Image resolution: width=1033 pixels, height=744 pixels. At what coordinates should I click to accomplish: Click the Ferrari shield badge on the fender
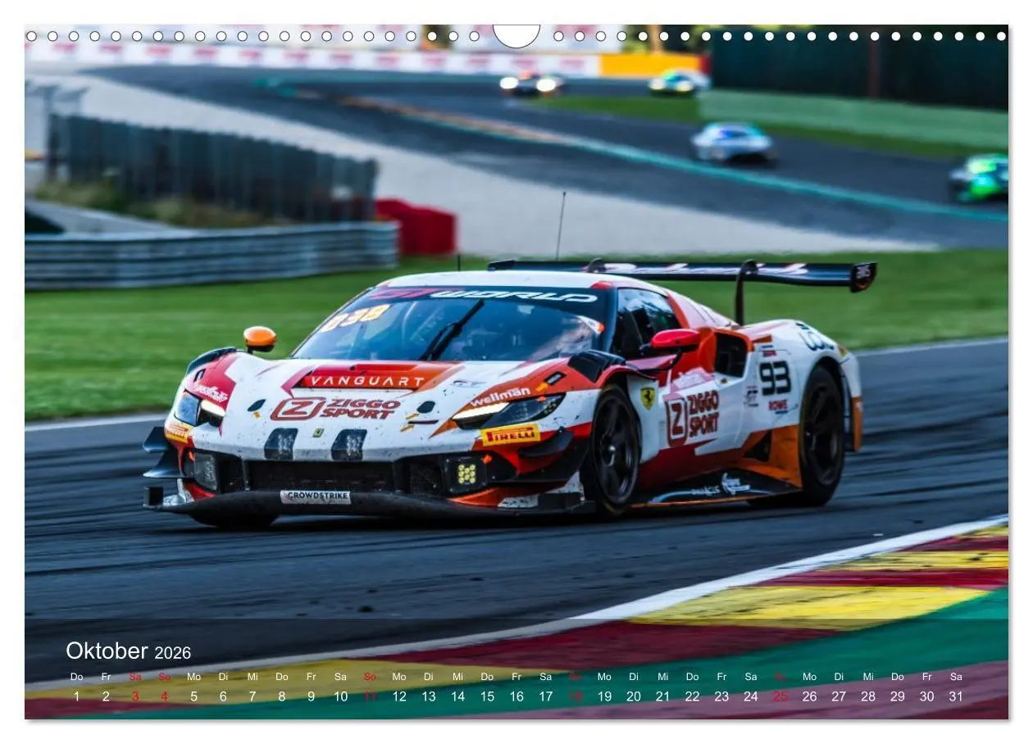(x=648, y=398)
